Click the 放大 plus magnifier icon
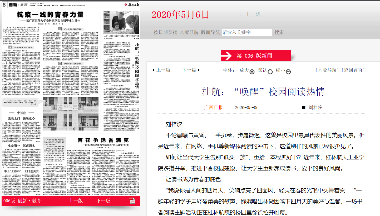 pyautogui.click(x=252, y=72)
